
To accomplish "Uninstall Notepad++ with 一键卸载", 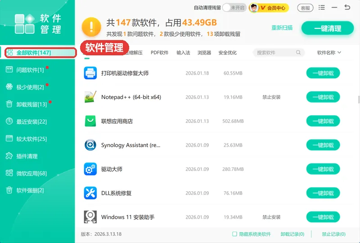I will tap(323, 97).
